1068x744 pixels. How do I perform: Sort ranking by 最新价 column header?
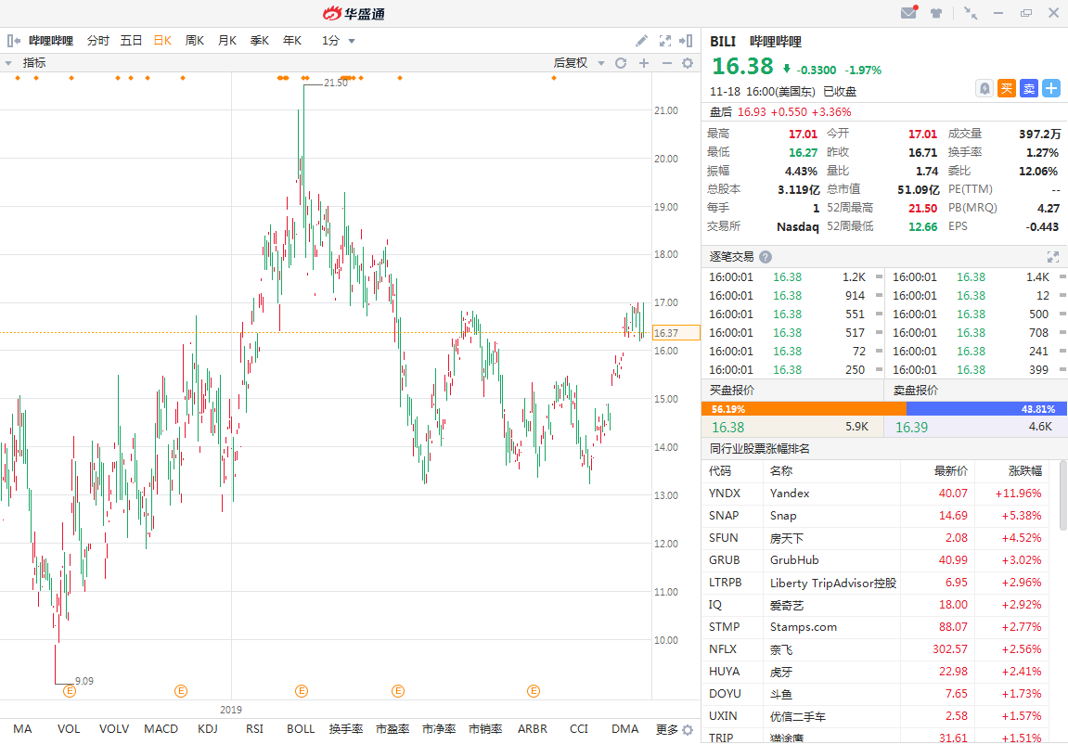click(950, 471)
